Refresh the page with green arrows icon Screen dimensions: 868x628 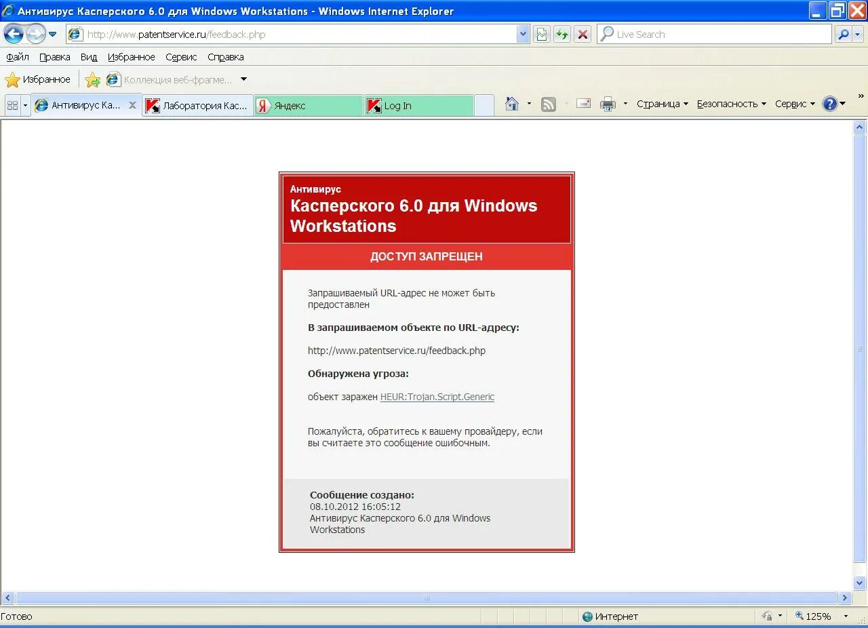(x=562, y=34)
